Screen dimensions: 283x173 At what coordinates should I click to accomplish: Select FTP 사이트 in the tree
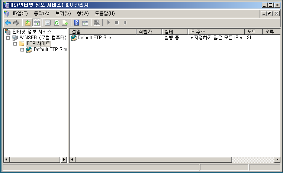click(x=38, y=43)
